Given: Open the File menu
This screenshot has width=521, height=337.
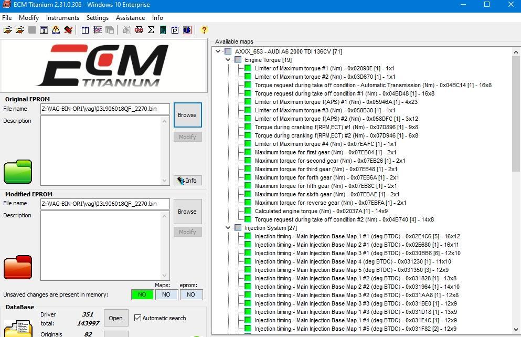Looking at the screenshot, I should pos(7,18).
